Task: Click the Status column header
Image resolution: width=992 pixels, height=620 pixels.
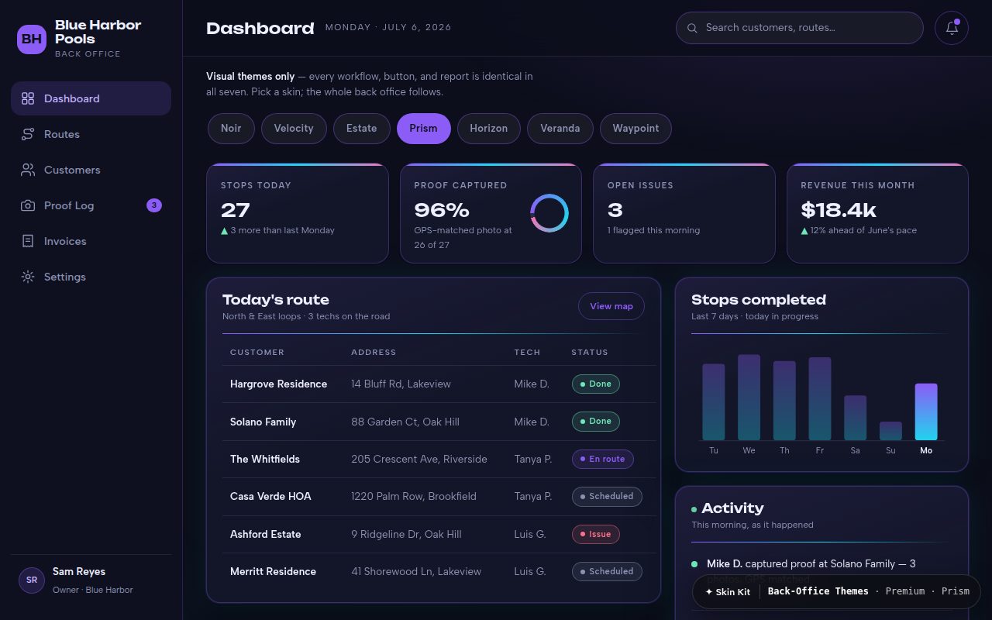Action: click(x=590, y=353)
